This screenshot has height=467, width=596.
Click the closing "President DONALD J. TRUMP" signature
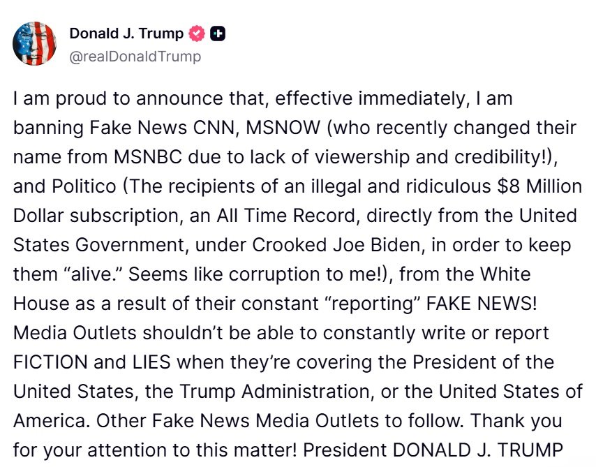[433, 450]
